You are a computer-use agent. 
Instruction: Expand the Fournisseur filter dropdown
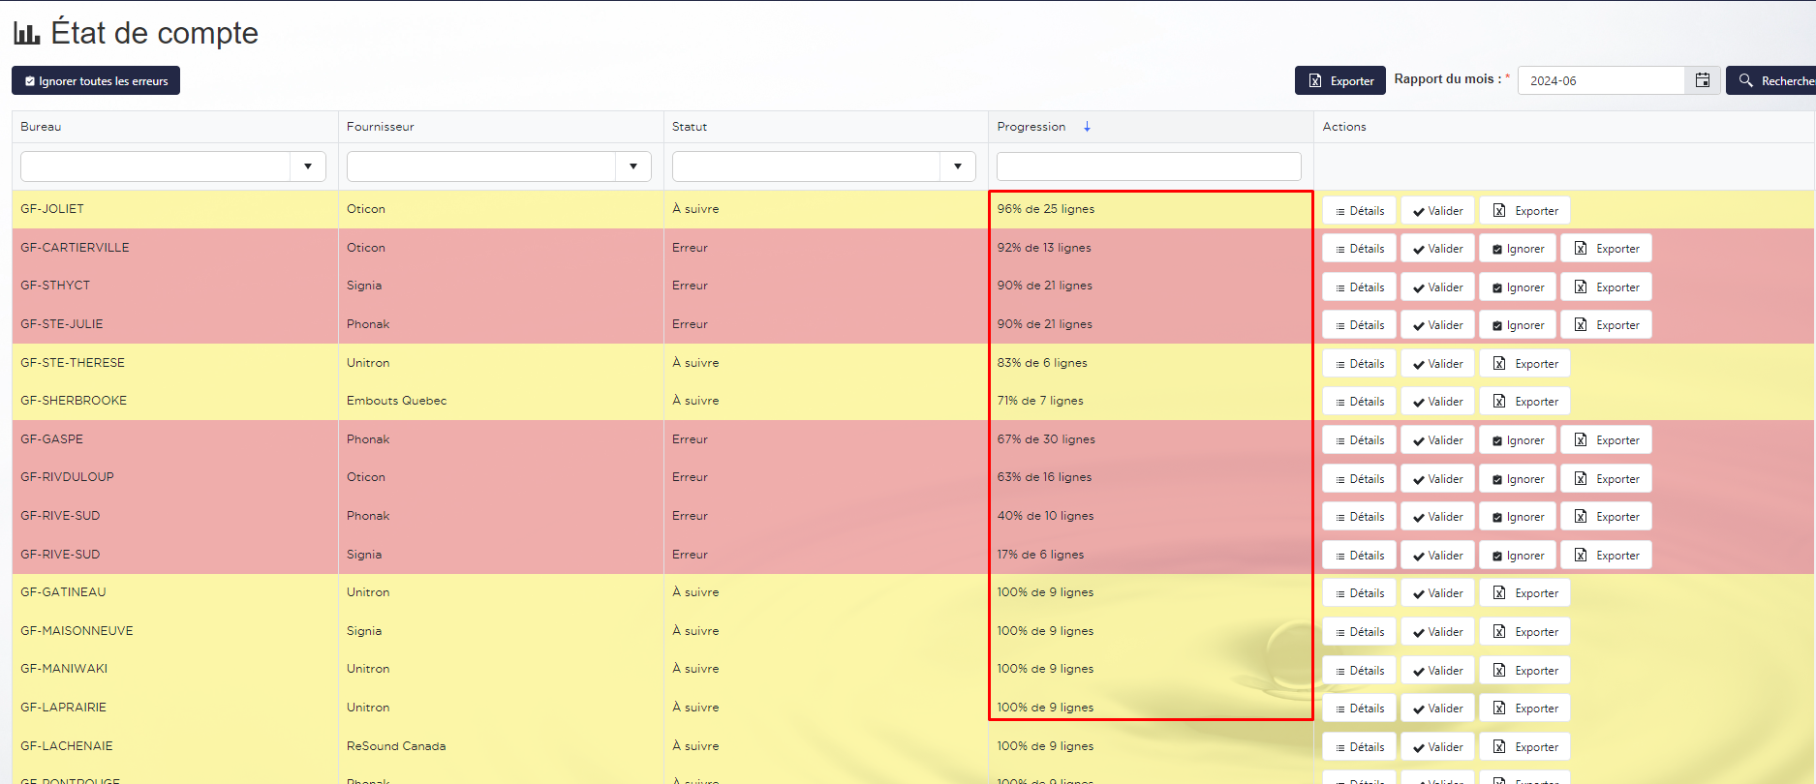[632, 166]
